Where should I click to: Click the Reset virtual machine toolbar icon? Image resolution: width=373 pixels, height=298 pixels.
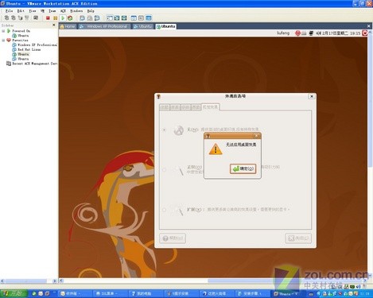click(x=70, y=18)
